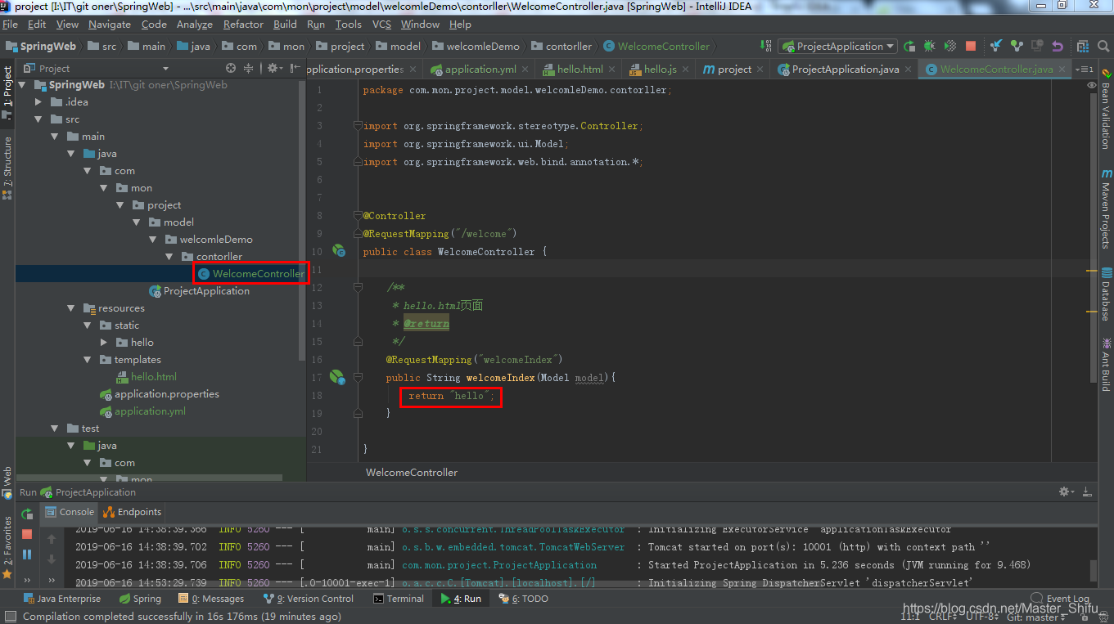Click the scroll-from-source crosshair icon

point(231,69)
